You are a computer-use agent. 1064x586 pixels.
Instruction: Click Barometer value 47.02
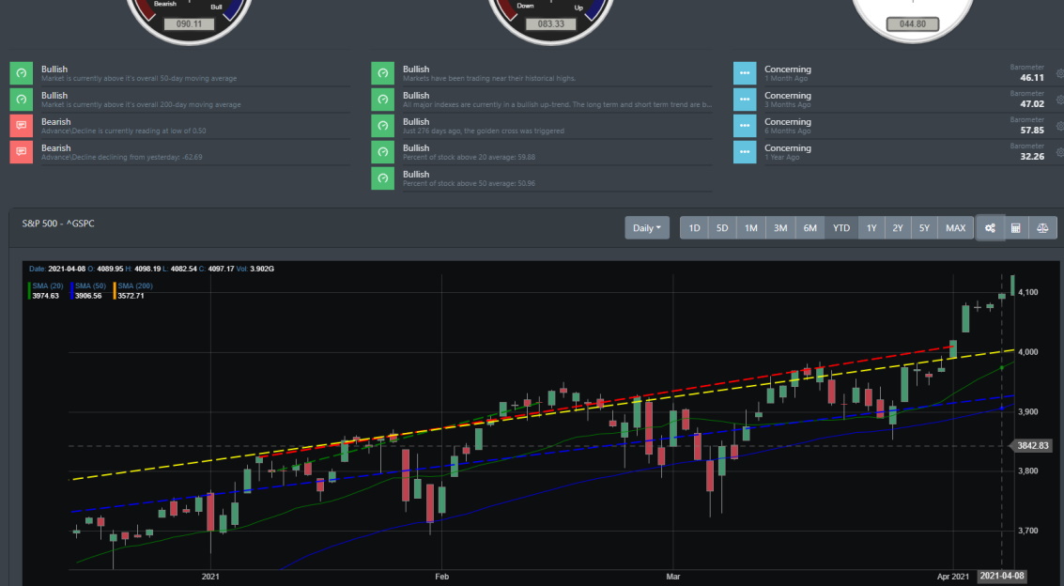click(1032, 104)
